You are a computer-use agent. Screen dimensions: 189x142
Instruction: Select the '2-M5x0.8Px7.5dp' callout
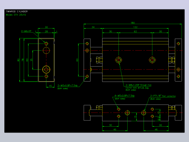tap(68, 86)
